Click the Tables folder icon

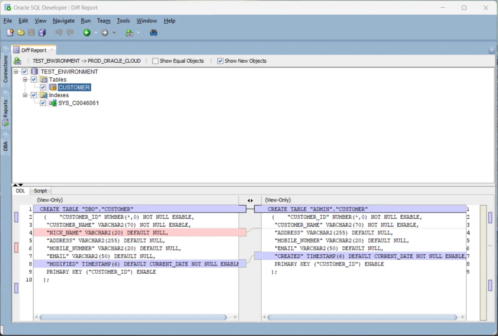[43, 79]
